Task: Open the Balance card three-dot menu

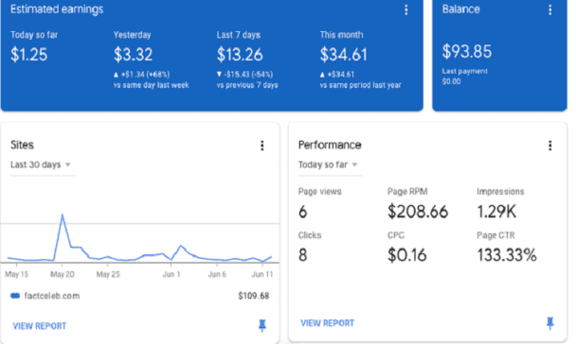Action: coord(549,9)
